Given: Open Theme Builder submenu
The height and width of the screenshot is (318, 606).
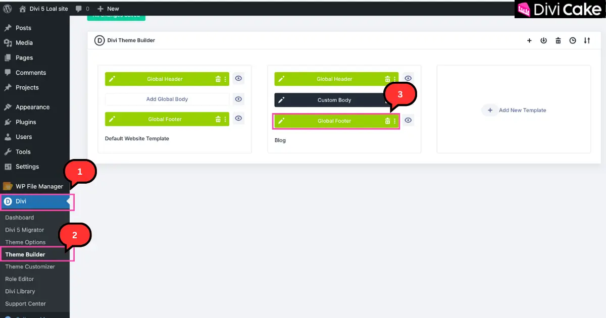Looking at the screenshot, I should (x=25, y=254).
